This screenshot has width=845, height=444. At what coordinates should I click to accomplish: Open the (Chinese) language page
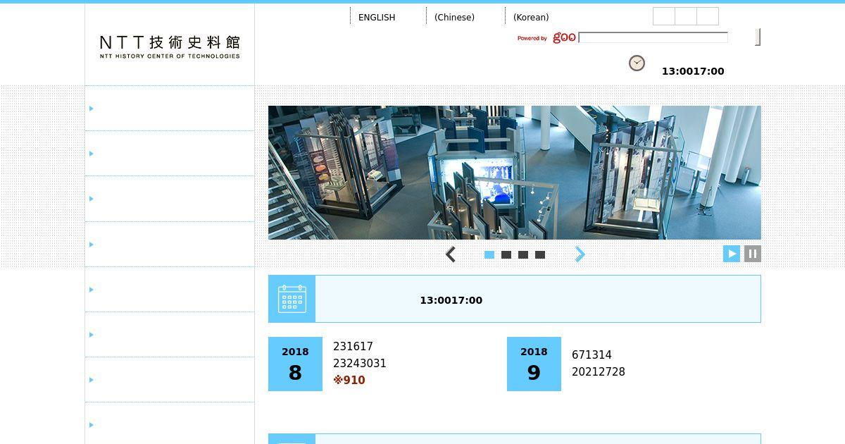(x=454, y=17)
